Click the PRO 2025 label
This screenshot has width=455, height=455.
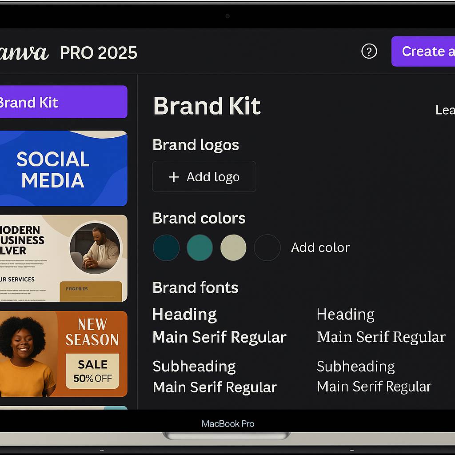pyautogui.click(x=98, y=53)
